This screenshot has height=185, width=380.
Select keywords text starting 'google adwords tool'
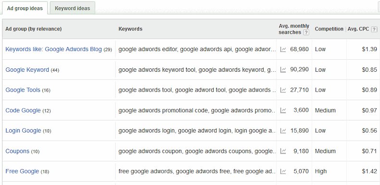197,90
